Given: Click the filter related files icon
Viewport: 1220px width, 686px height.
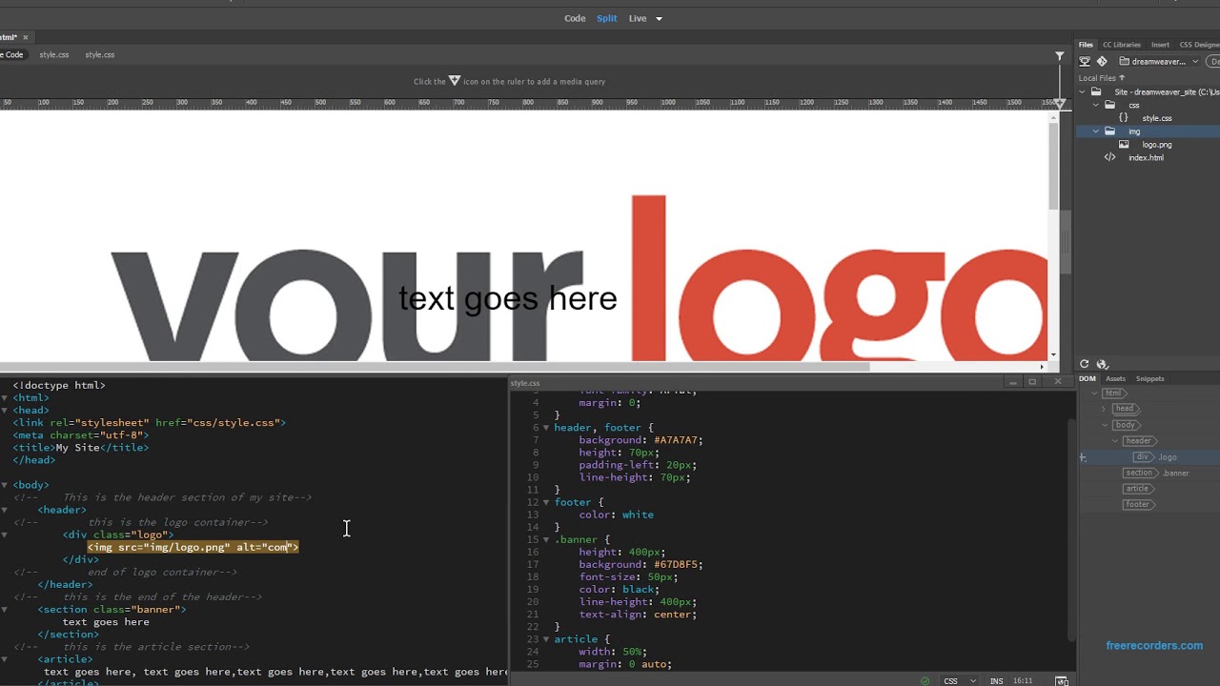Looking at the screenshot, I should [1060, 56].
